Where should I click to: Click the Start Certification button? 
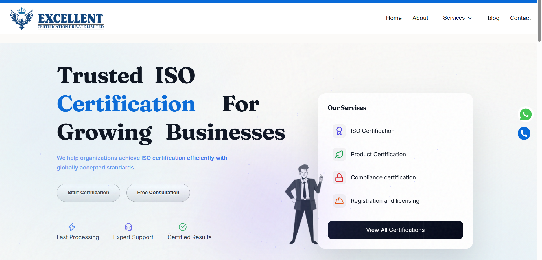(88, 193)
